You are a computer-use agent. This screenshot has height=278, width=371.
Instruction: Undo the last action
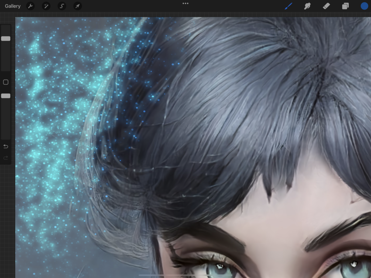(x=6, y=147)
